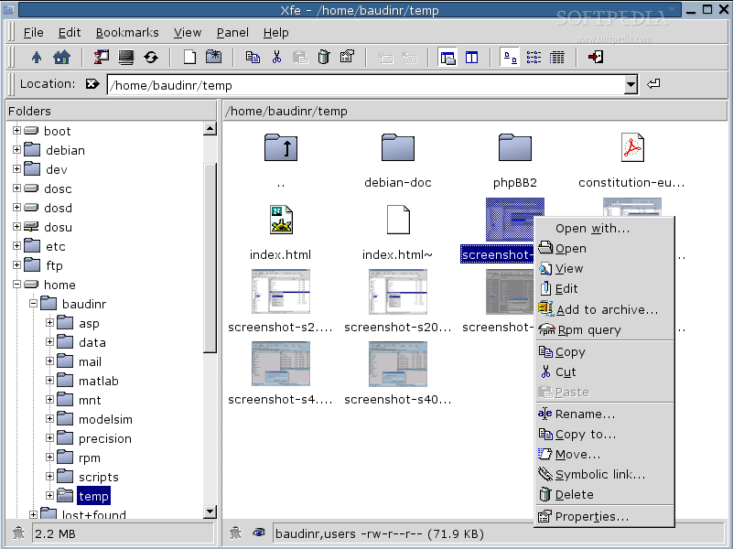Viewport: 733px width, 549px height.
Task: Click the Go arrow beside location
Action: (x=653, y=84)
